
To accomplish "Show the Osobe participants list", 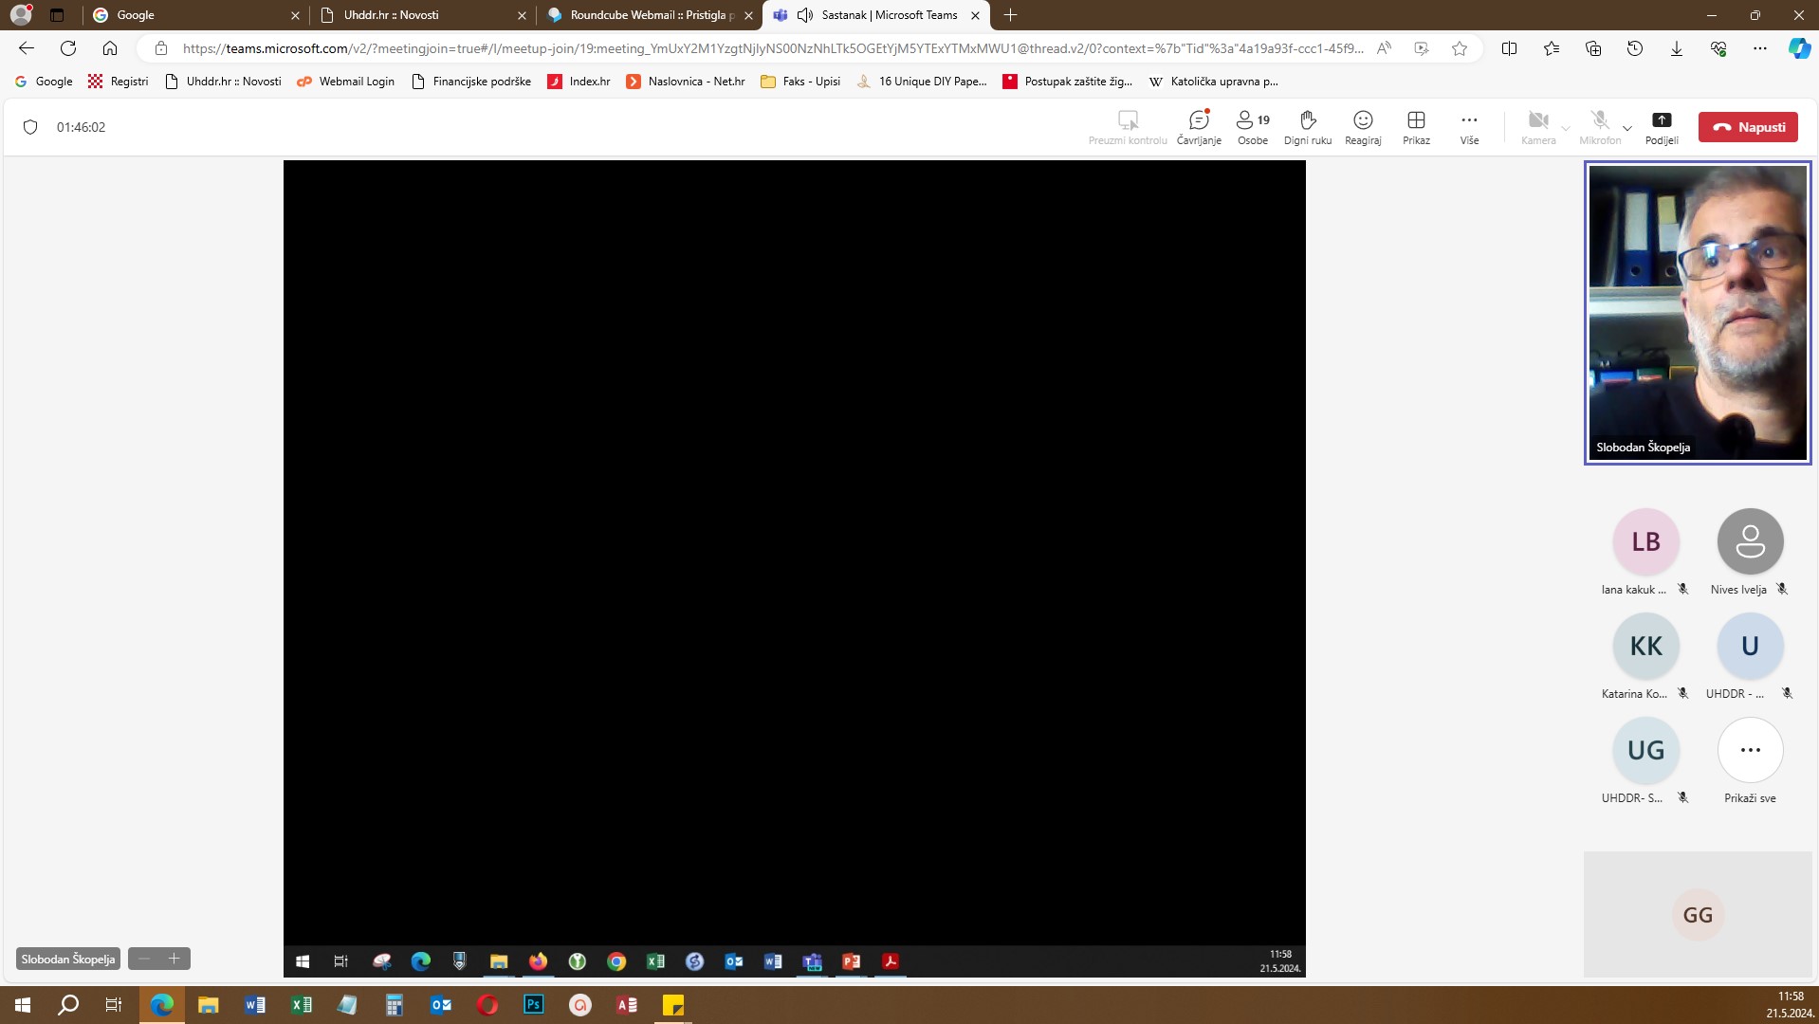I will [x=1252, y=127].
